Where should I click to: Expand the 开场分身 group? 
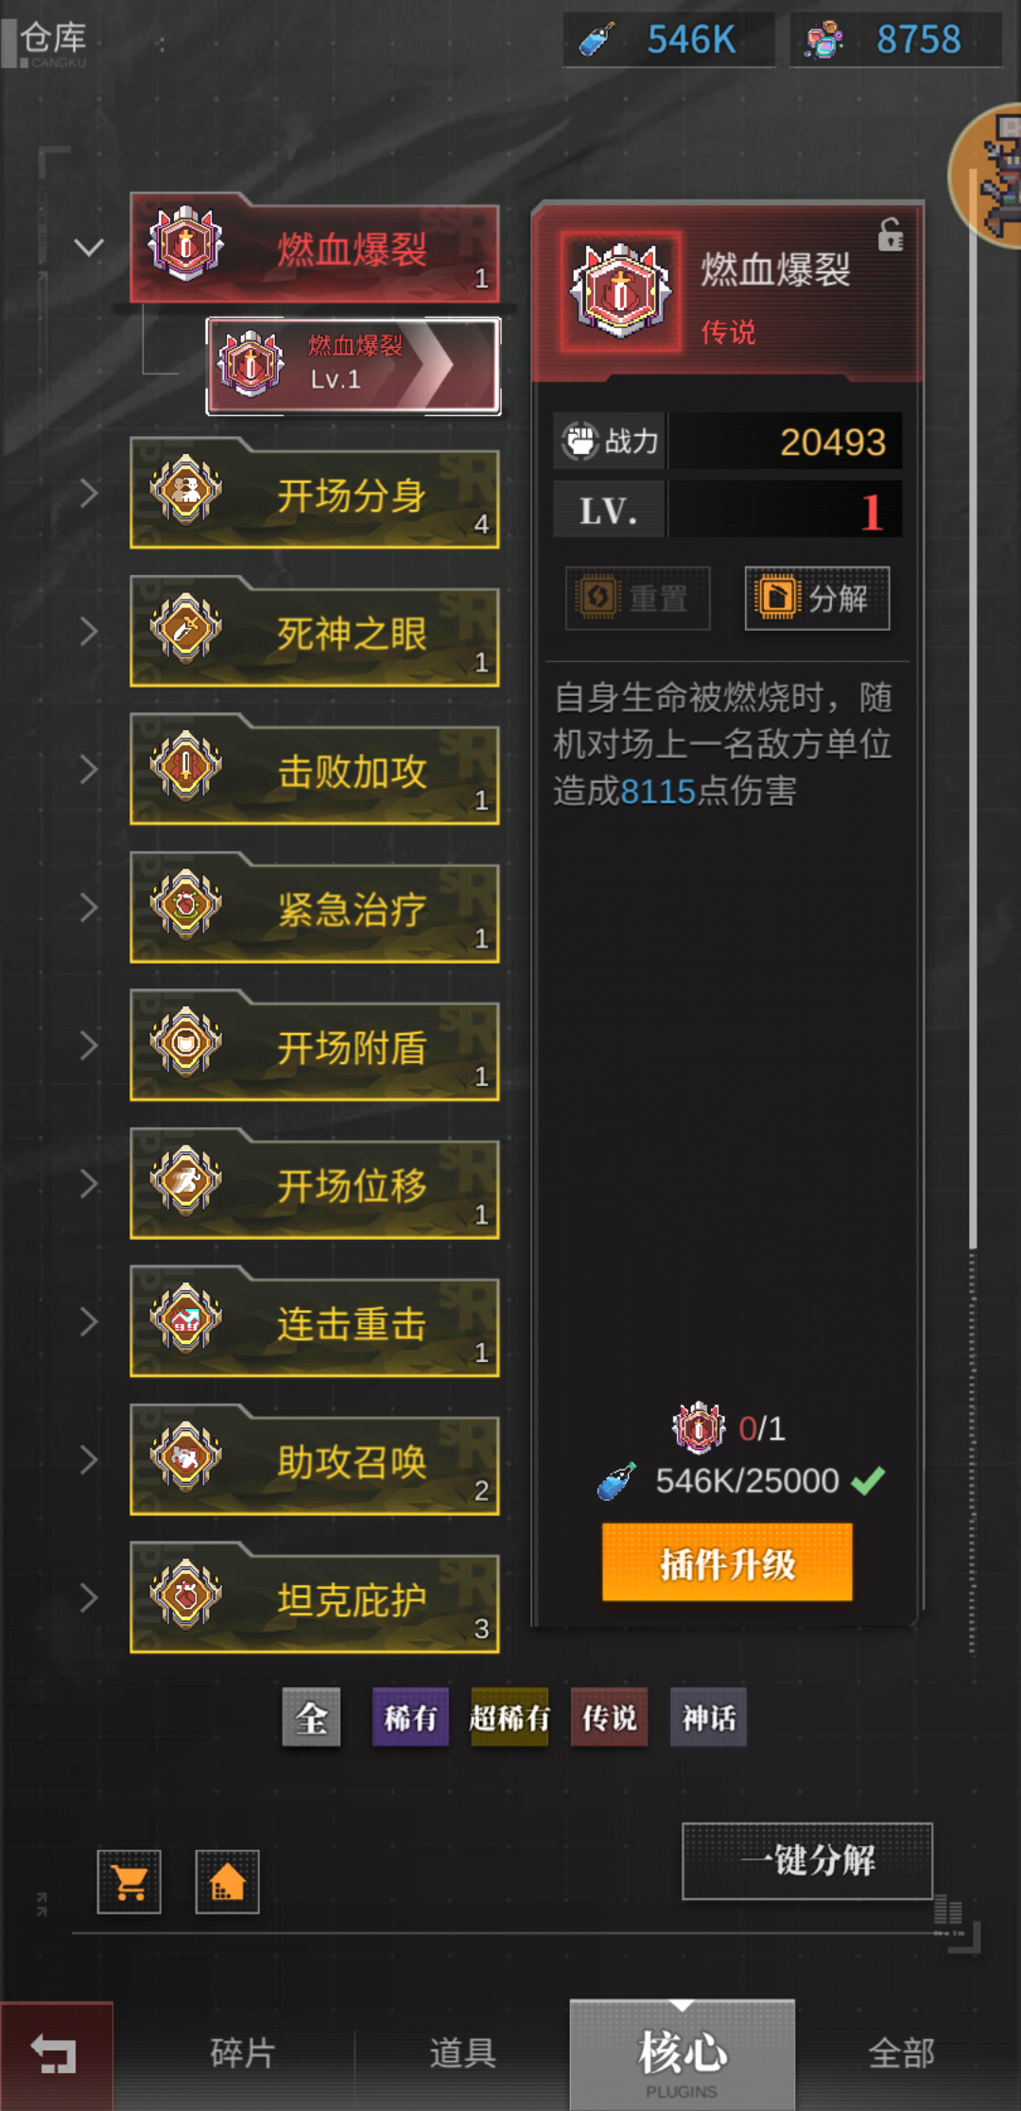point(89,493)
